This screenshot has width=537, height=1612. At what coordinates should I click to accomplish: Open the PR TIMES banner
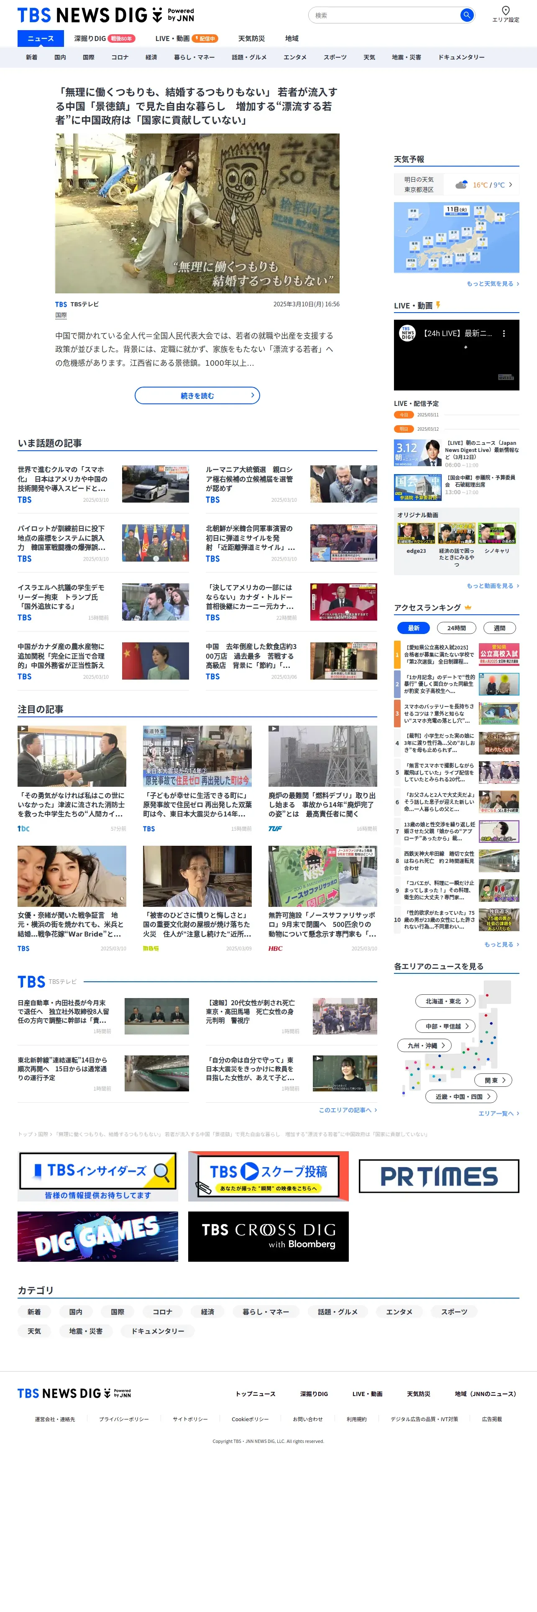point(439,1176)
